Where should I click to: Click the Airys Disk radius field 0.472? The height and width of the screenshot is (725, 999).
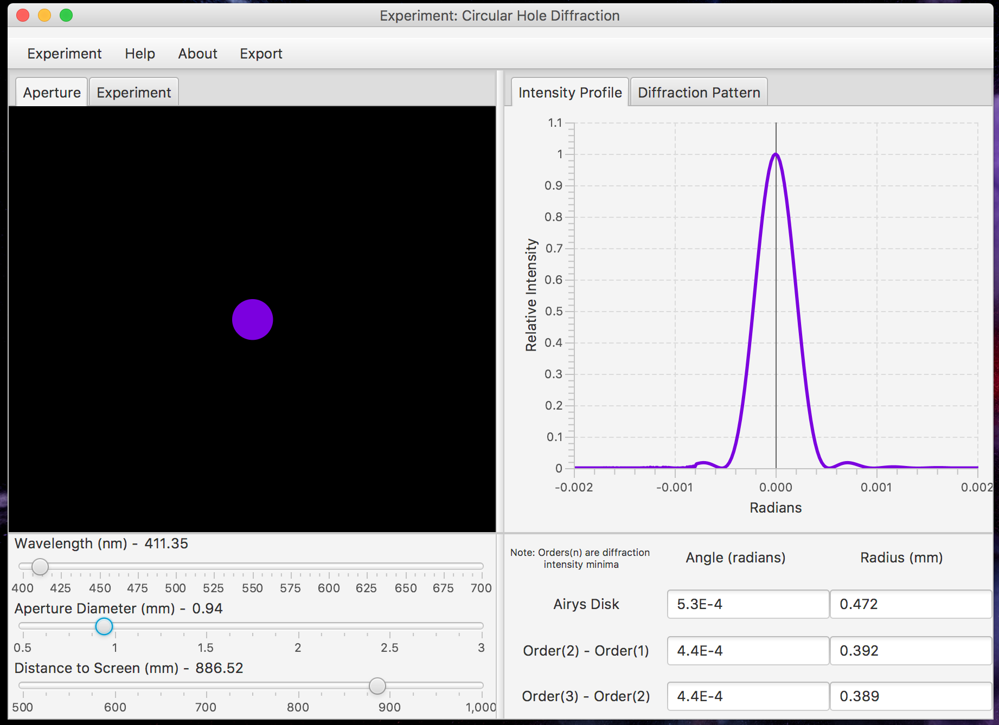coord(911,604)
